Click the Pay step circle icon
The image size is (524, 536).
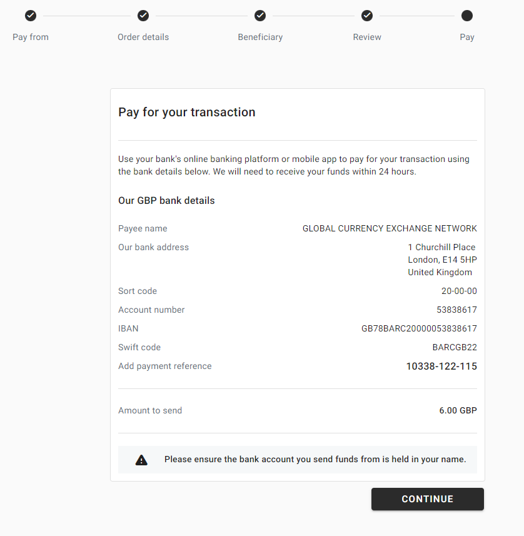[x=467, y=16]
